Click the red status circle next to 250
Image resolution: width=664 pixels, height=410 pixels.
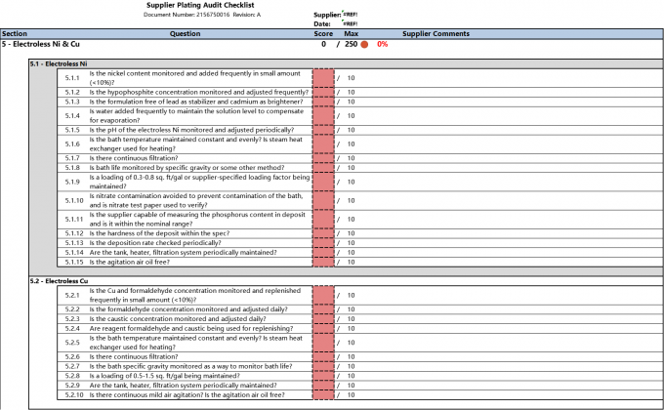[x=364, y=44]
